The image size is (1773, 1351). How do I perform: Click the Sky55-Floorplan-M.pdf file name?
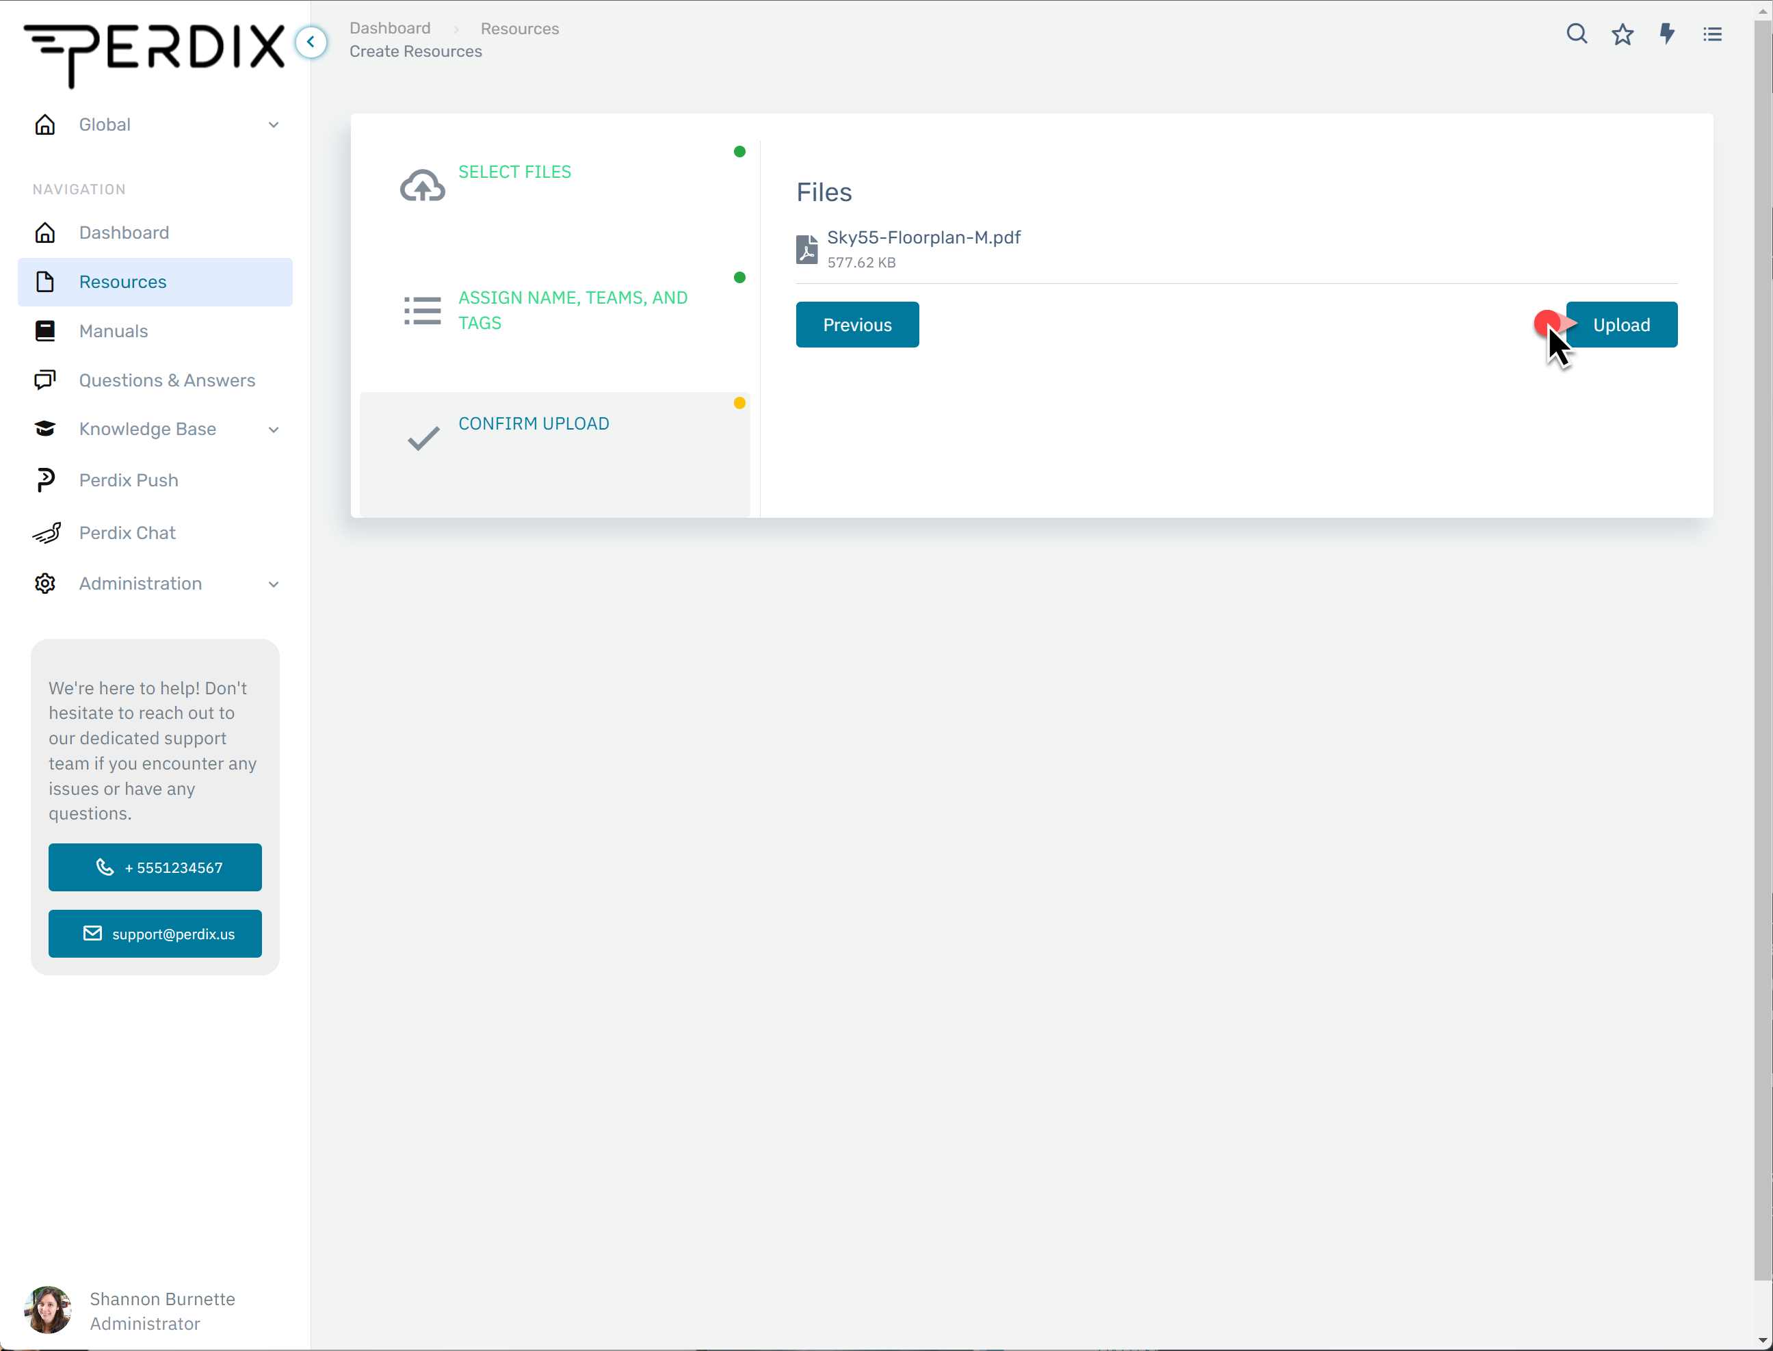point(924,237)
